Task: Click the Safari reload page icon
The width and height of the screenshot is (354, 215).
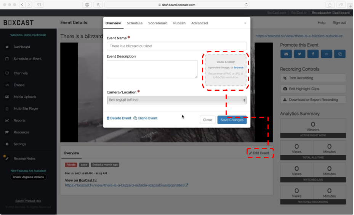Action: pyautogui.click(x=246, y=5)
